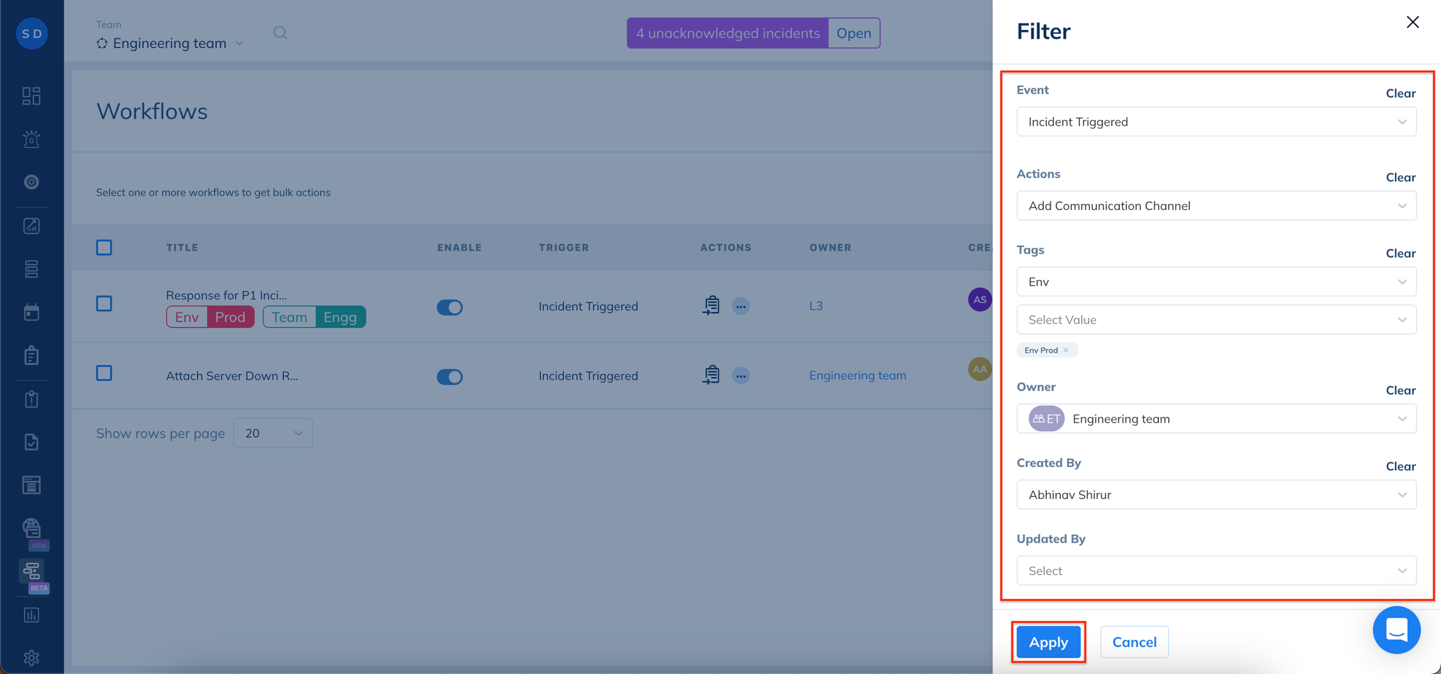Click the SD user avatar
1441x674 pixels.
(32, 33)
